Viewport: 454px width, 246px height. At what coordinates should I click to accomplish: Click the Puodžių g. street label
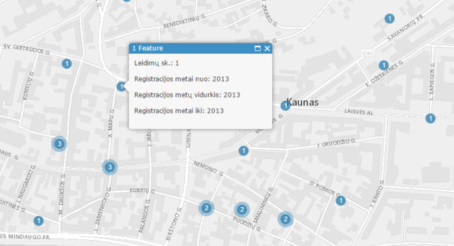247,224
